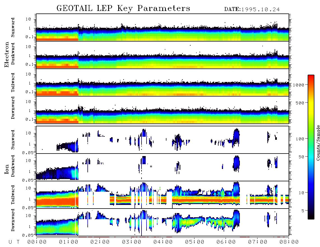Click the 50 value on the color scale

[301, 157]
